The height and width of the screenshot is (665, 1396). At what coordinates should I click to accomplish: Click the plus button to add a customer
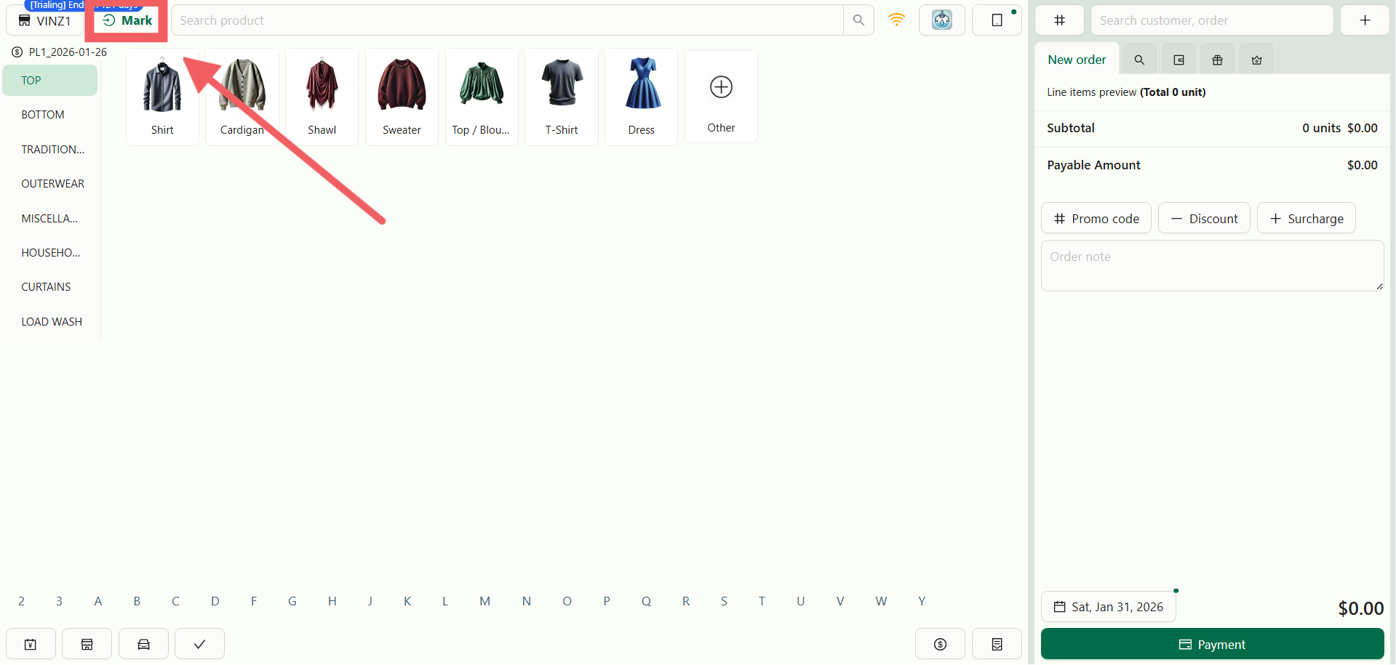pyautogui.click(x=1365, y=20)
